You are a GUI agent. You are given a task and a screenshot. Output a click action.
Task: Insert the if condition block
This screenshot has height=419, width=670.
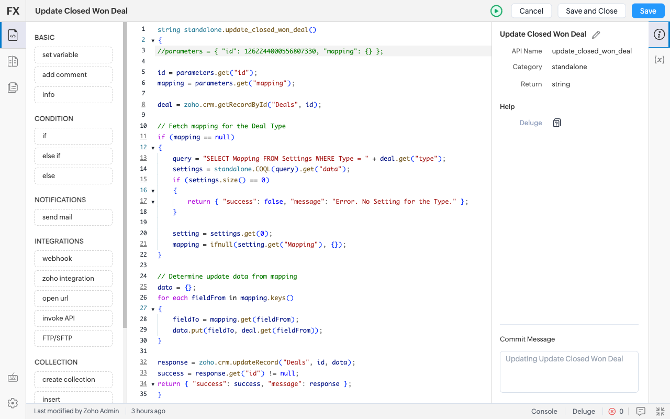[73, 136]
